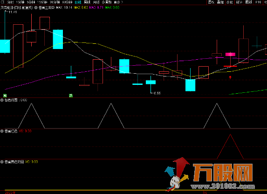267x194 pixels.
Task: Click the 画线 drawing tools button
Action: 249,2
